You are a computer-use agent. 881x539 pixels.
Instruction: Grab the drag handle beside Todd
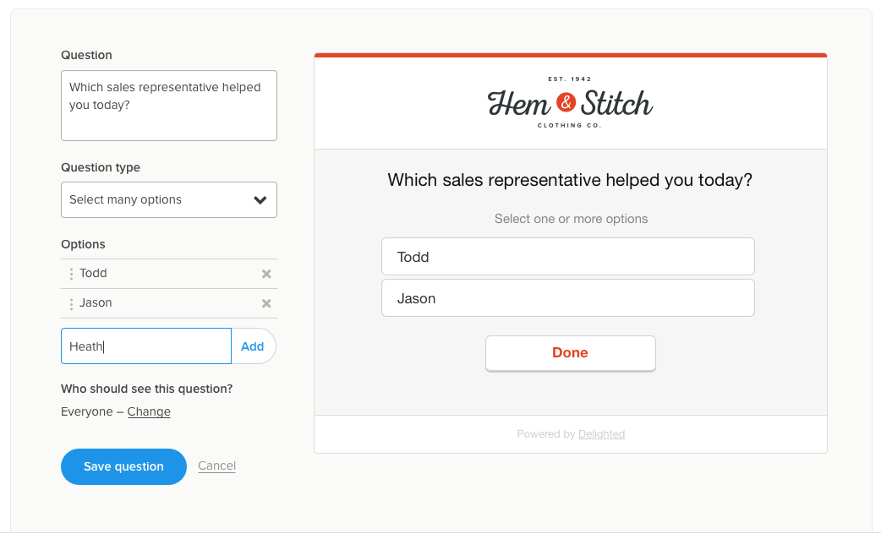[71, 274]
